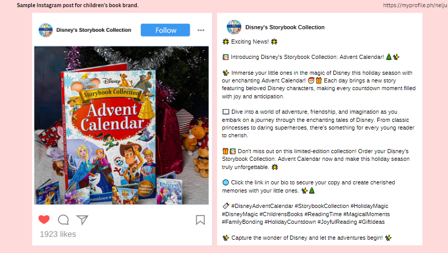The width and height of the screenshot is (448, 253).
Task: Open the #HolidayMagic hashtag
Action: (370, 206)
